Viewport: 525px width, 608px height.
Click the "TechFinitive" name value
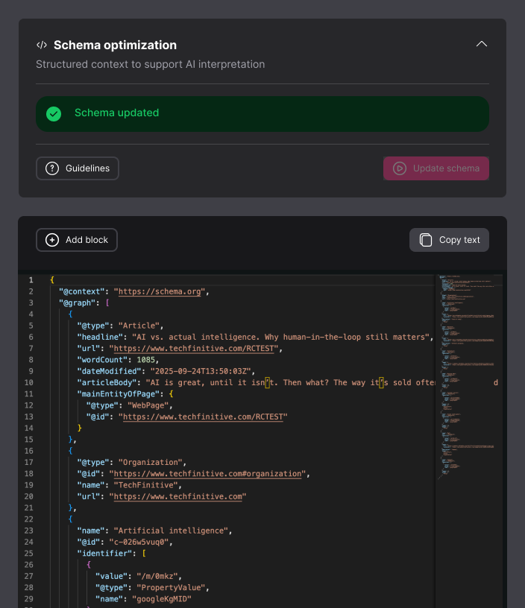pyautogui.click(x=145, y=485)
